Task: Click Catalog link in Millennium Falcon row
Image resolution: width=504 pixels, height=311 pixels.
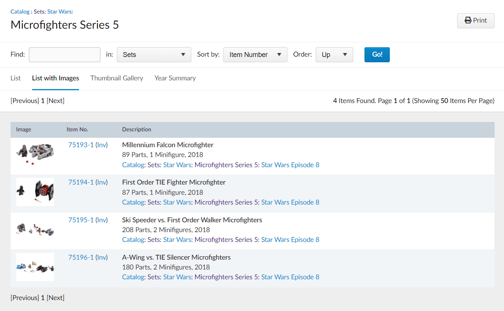Action: pyautogui.click(x=133, y=165)
